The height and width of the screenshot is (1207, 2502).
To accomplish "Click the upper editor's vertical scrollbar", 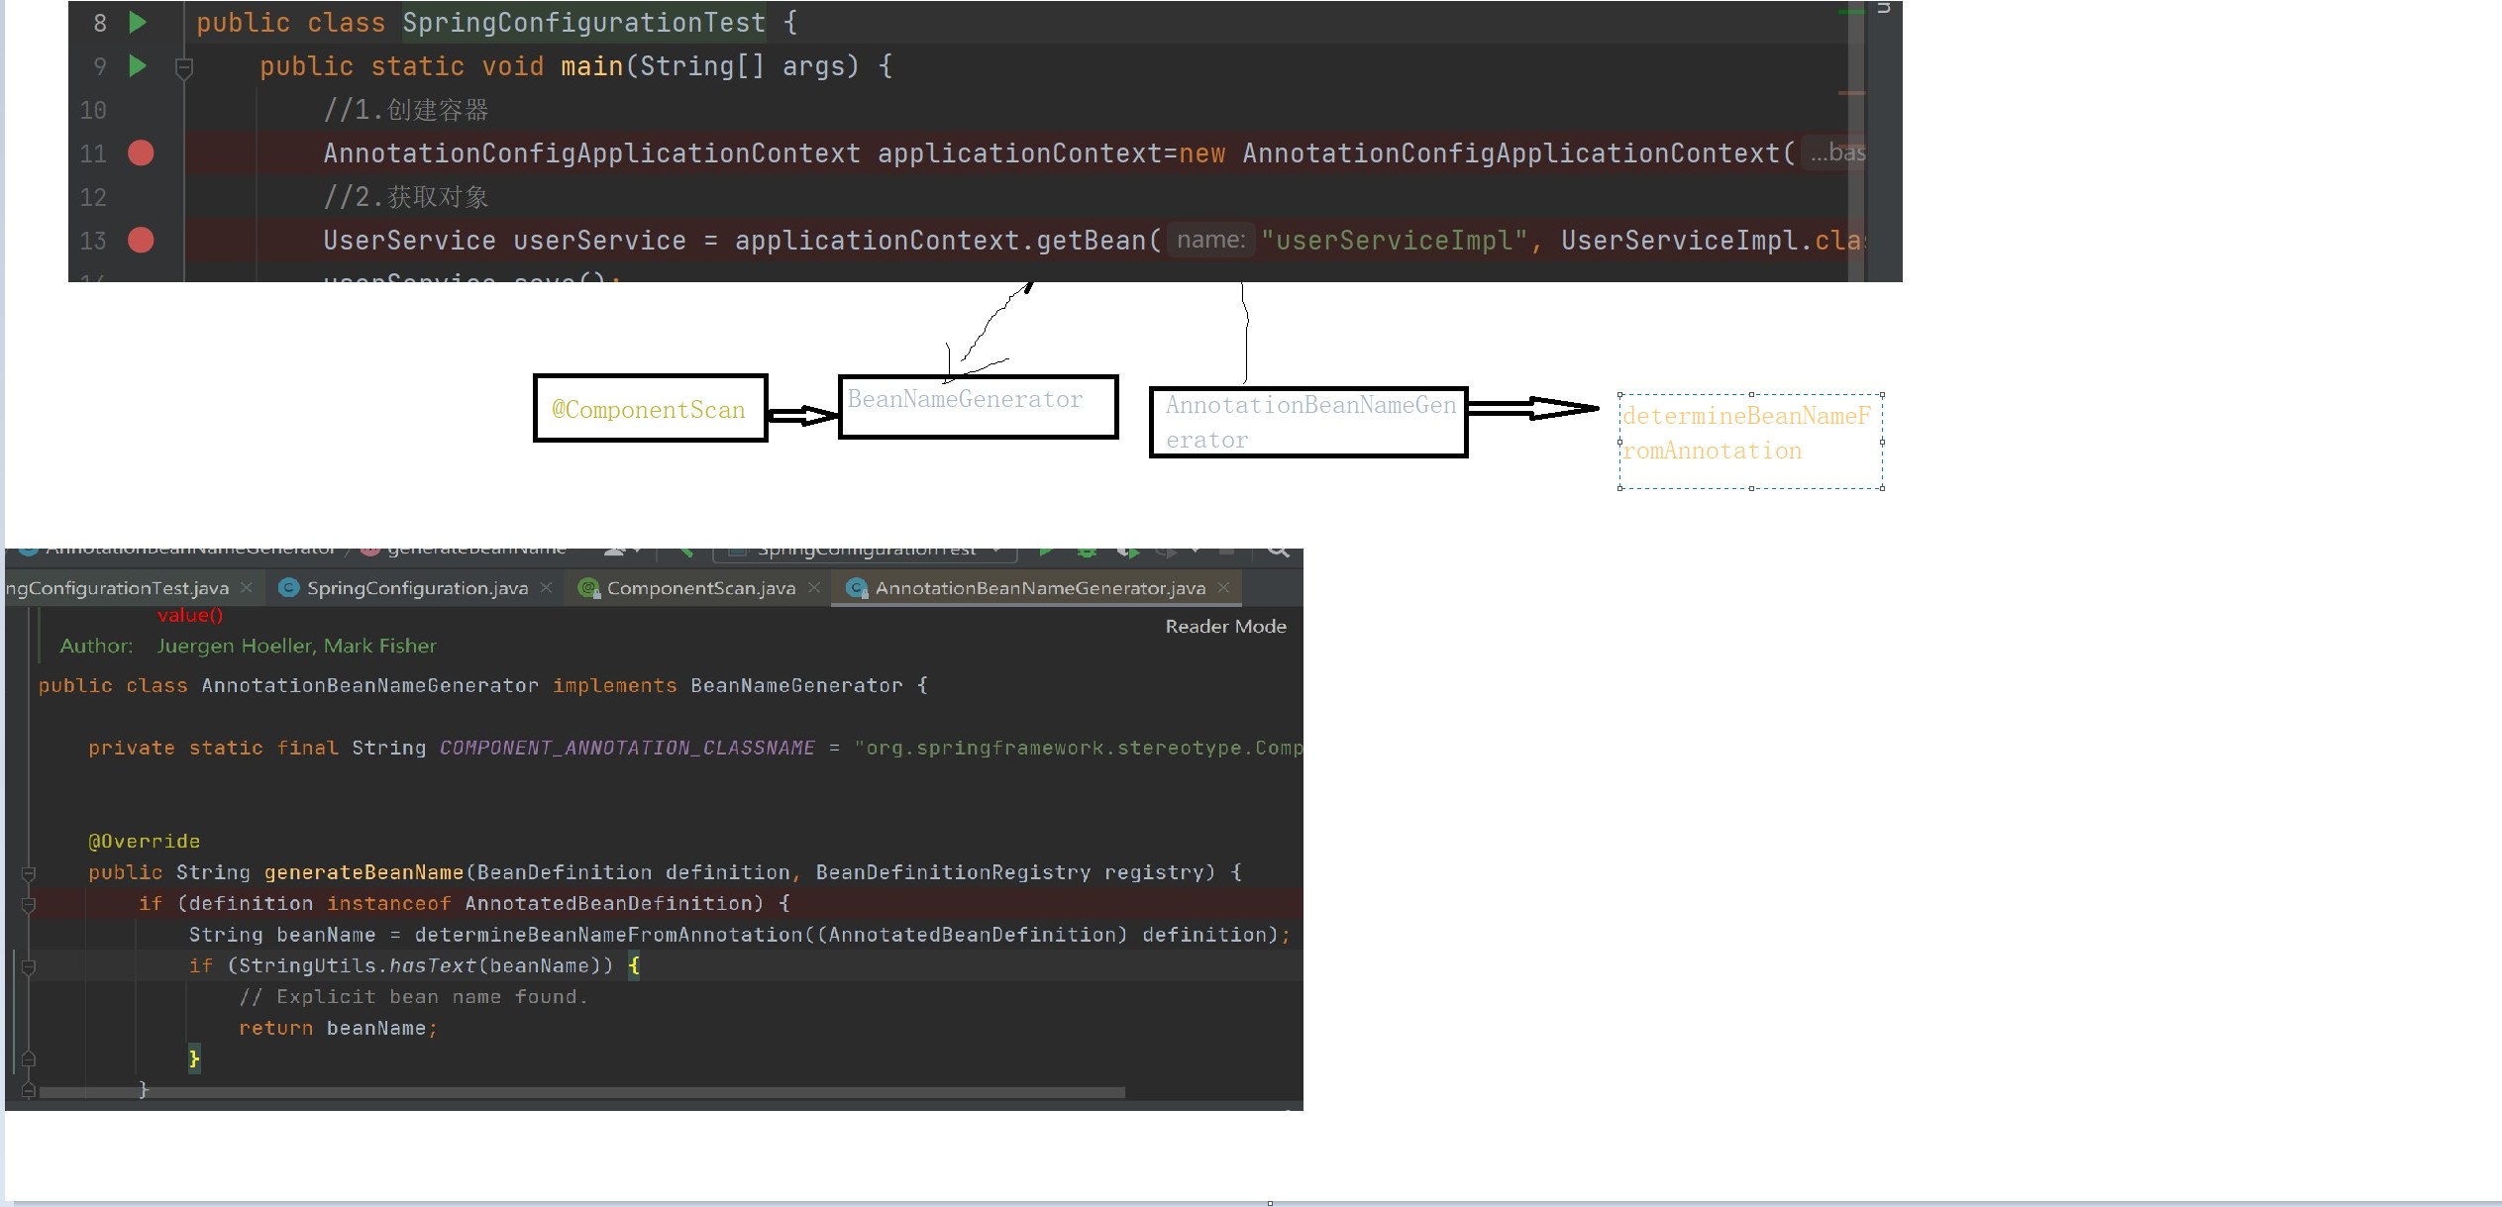I will [1855, 141].
